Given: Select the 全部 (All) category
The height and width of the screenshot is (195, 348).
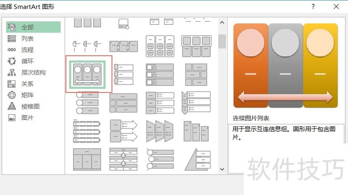Looking at the screenshot, I should (x=33, y=27).
